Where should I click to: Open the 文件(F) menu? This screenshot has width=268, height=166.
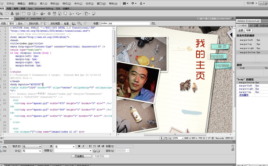coord(10,3)
